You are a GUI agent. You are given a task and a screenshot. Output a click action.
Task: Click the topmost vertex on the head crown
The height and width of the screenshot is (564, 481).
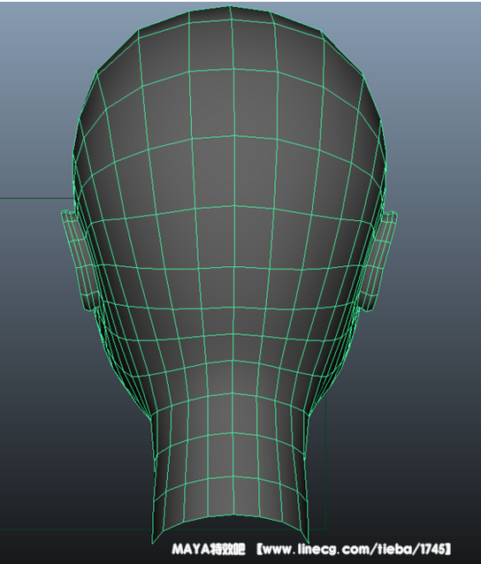(230, 6)
